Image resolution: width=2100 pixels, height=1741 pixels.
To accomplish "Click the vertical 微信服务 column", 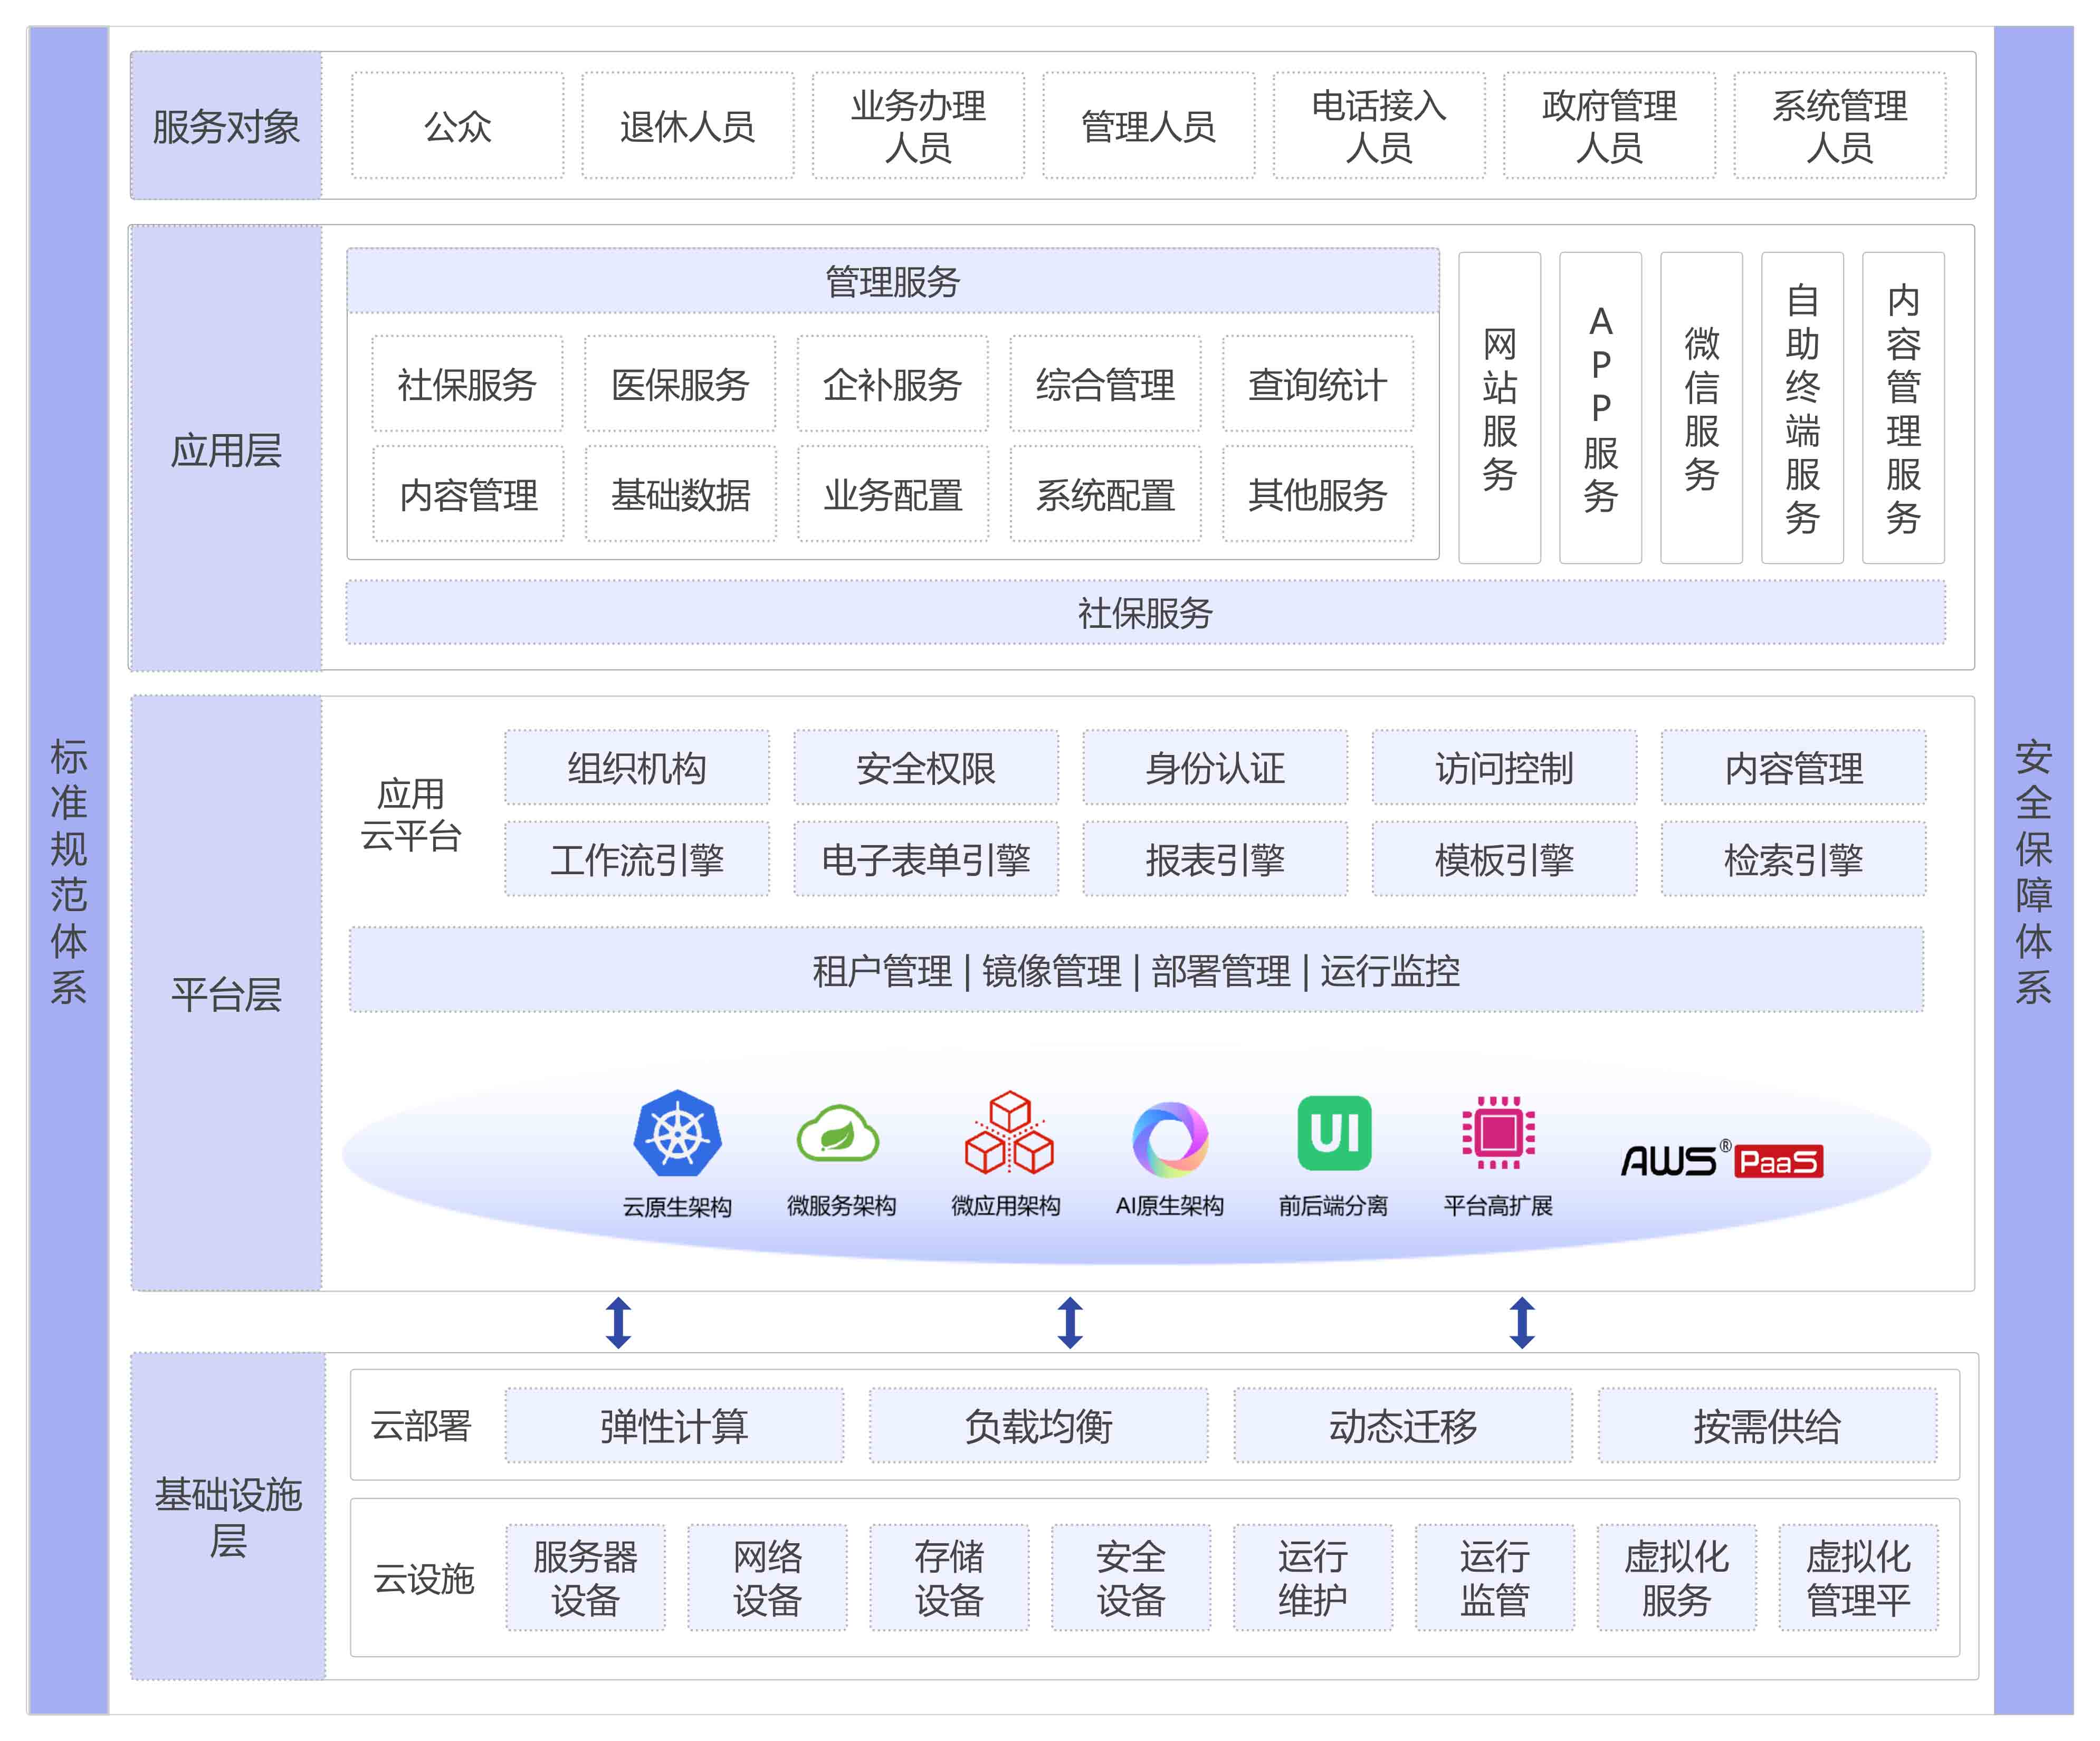I will coord(1701,408).
